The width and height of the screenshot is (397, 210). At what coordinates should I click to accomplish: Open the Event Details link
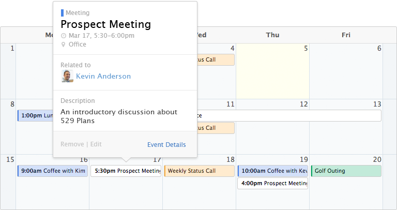click(x=166, y=145)
